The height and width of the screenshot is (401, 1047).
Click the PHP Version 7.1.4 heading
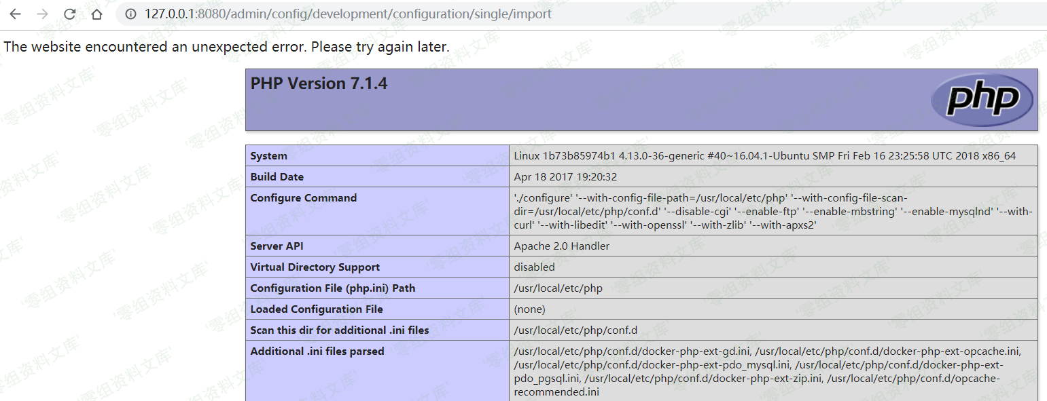[319, 83]
